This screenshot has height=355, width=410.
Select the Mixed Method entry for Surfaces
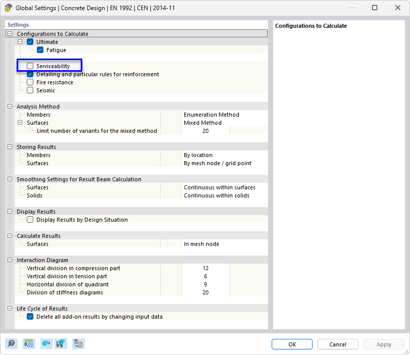202,123
